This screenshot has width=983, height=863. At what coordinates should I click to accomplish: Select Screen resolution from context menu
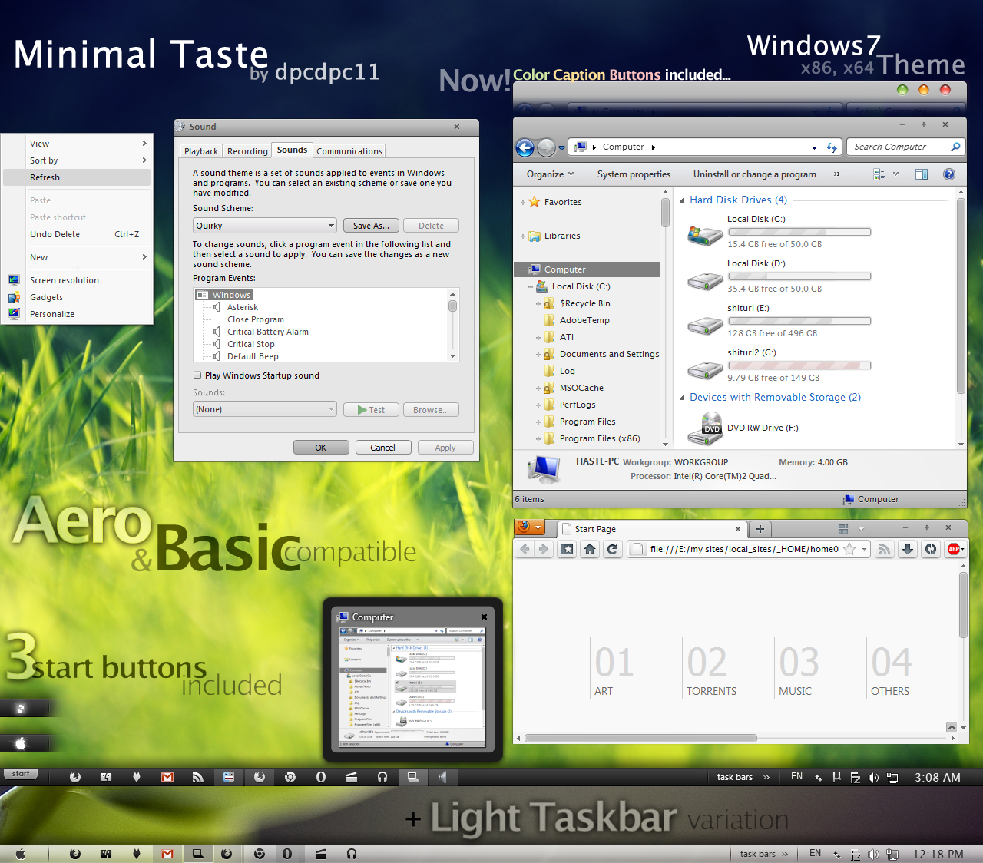(x=77, y=280)
